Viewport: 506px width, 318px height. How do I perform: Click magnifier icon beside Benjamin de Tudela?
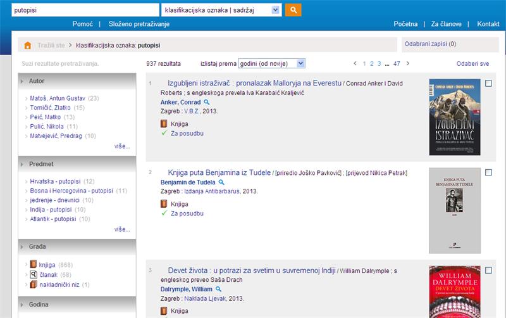221,182
